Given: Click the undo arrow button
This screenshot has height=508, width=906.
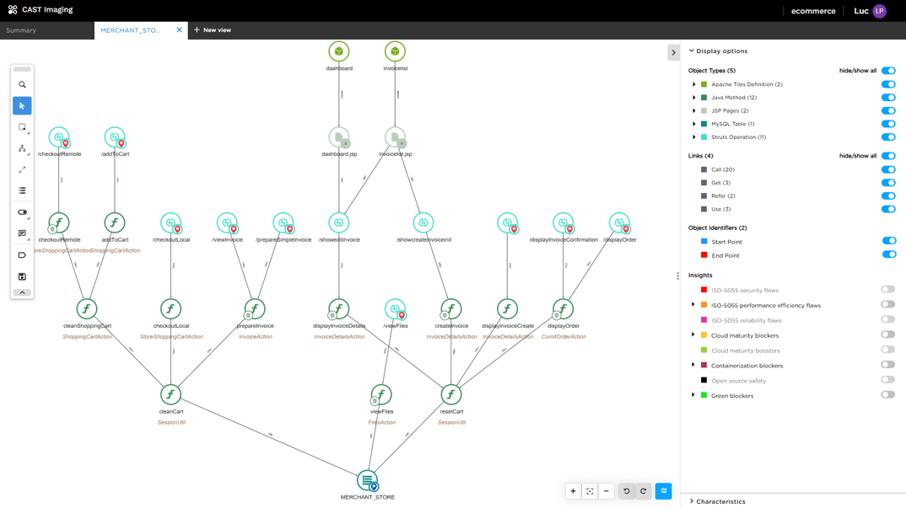Looking at the screenshot, I should click(x=627, y=491).
